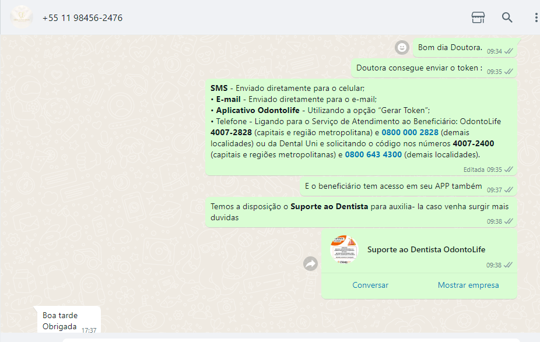Click the 17:37 timestamp on the received message
The width and height of the screenshot is (540, 342).
(89, 330)
